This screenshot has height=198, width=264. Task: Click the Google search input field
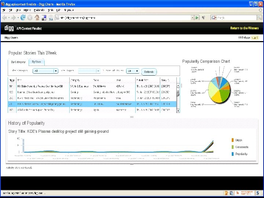pos(237,18)
